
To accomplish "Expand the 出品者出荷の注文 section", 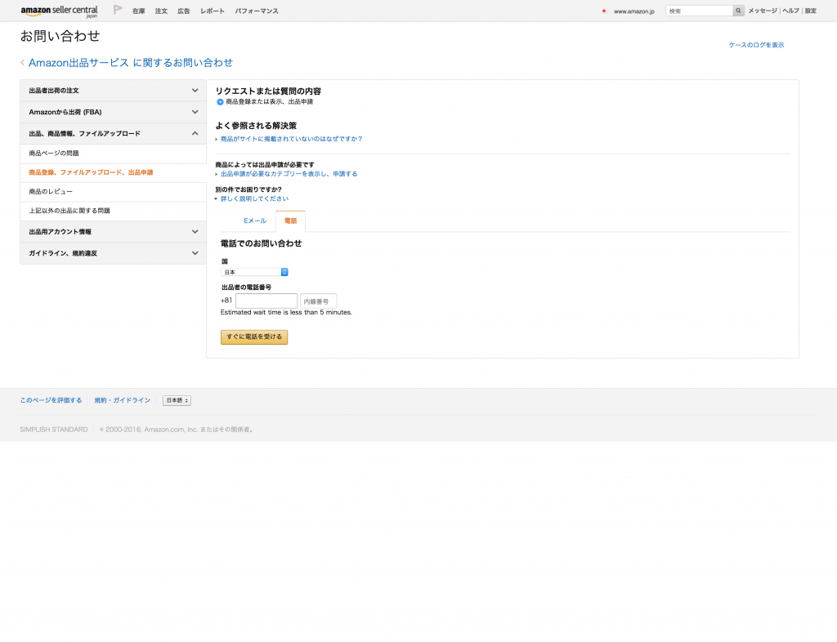I will pyautogui.click(x=113, y=91).
